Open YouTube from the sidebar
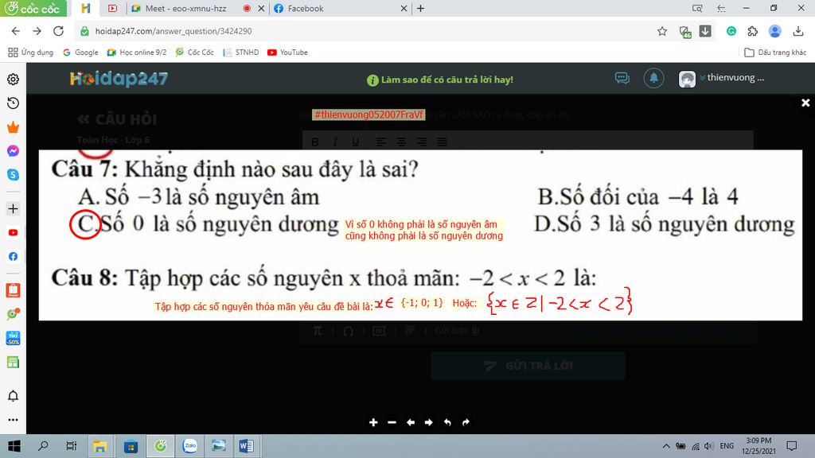 [x=13, y=233]
